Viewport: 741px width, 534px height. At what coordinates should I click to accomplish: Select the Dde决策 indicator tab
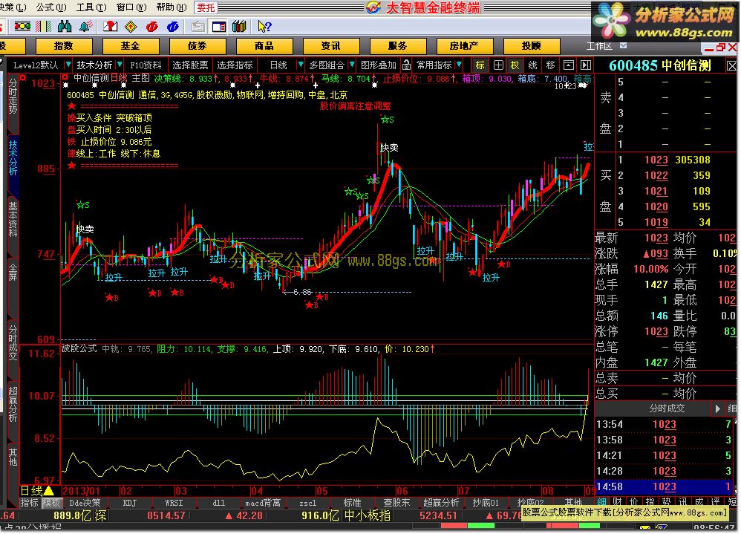(x=85, y=503)
